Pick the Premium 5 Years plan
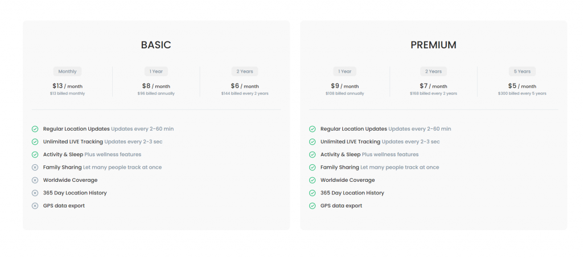This screenshot has height=258, width=583. [522, 72]
